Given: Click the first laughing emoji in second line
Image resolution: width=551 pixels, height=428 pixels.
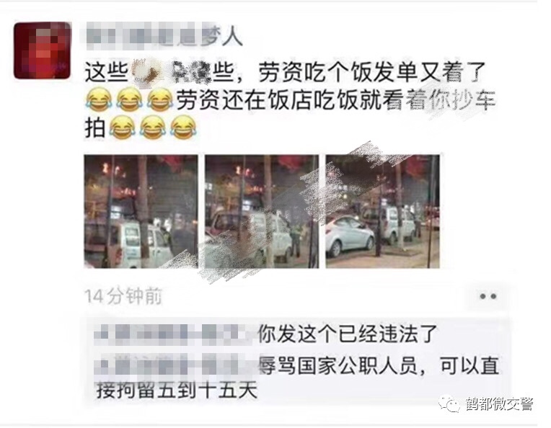Looking at the screenshot, I should [x=98, y=99].
